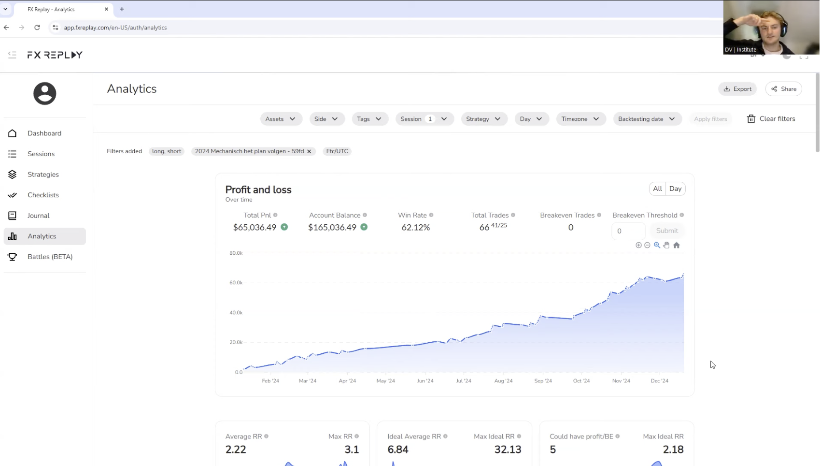The height and width of the screenshot is (466, 820).
Task: Click the user profile avatar icon
Action: [x=44, y=94]
